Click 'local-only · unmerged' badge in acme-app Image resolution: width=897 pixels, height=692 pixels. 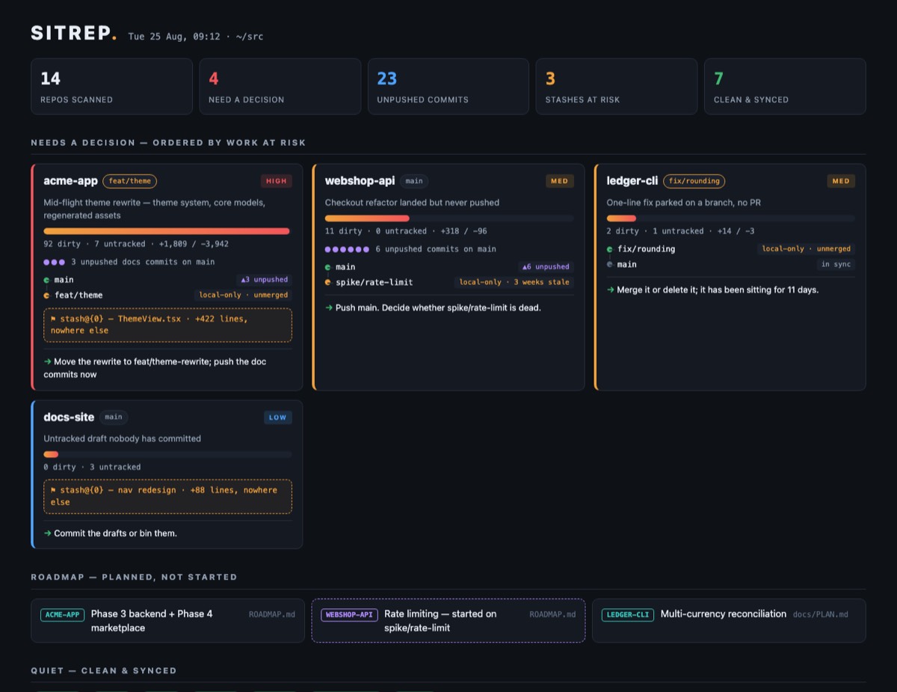point(243,295)
